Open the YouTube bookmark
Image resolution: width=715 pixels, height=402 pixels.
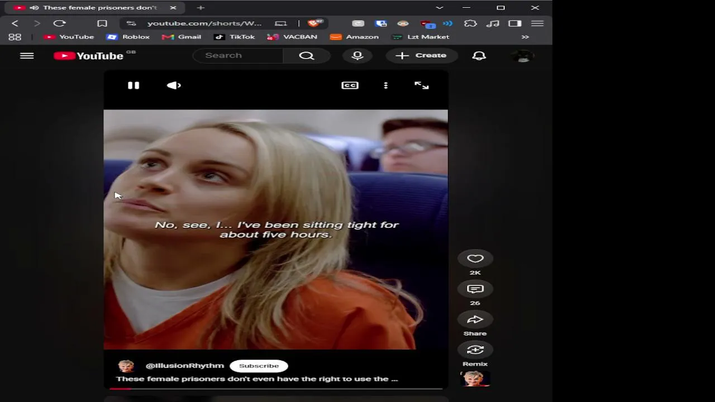pyautogui.click(x=69, y=37)
